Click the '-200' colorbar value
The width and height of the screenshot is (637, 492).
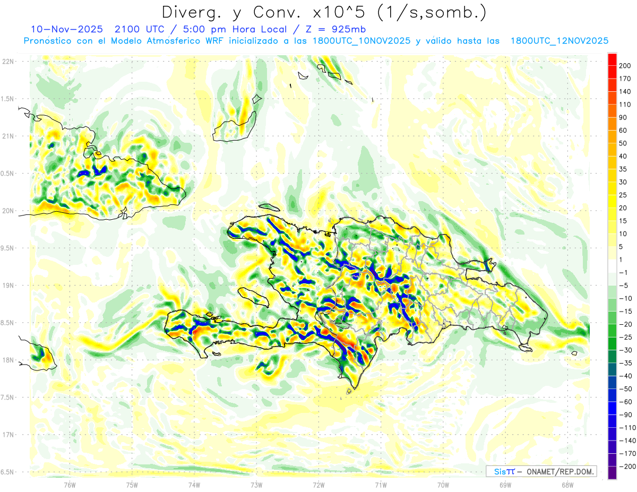click(627, 467)
